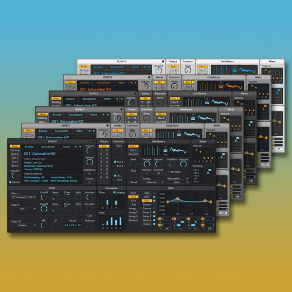Screen dimensions: 292x292
Task: Adjust the Amp envelope Sustain bar
Action: click(x=111, y=221)
